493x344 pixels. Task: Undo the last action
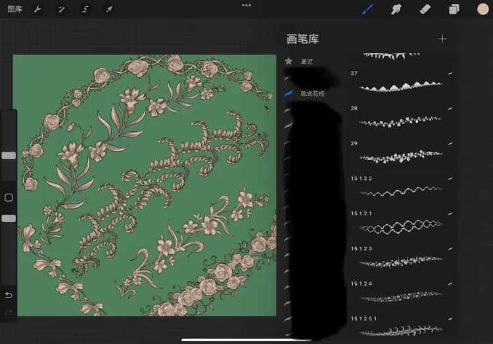tap(9, 295)
